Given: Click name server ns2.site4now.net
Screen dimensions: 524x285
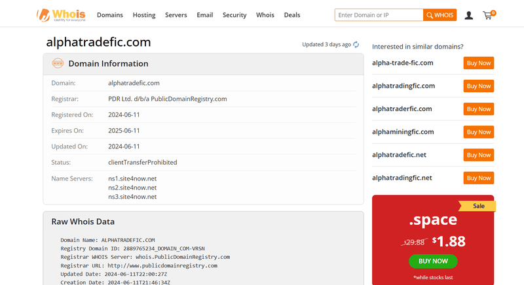Looking at the screenshot, I should pyautogui.click(x=132, y=188).
